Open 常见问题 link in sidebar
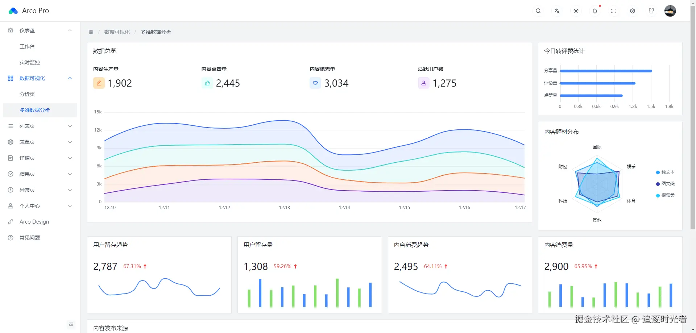This screenshot has height=333, width=696. coord(30,238)
